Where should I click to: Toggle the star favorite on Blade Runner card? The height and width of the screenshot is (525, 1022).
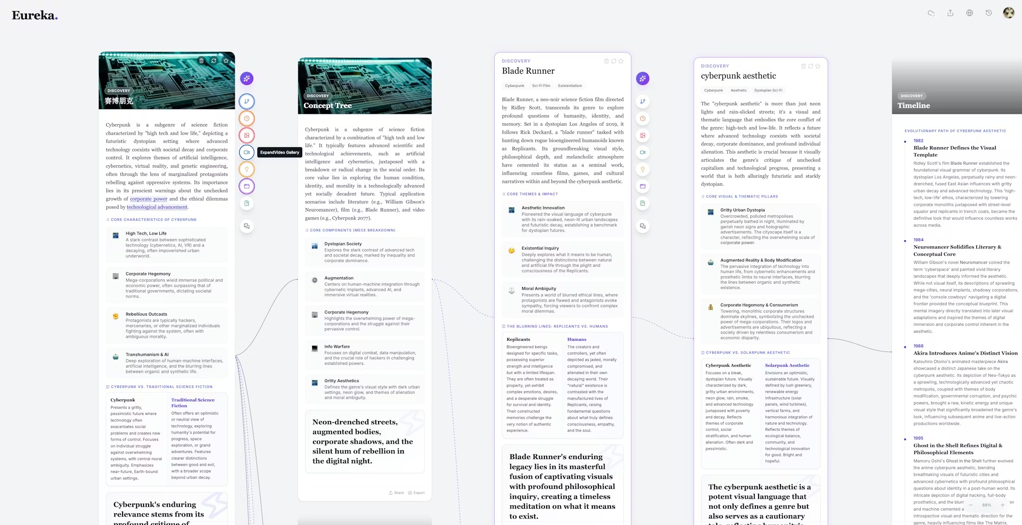(x=621, y=61)
